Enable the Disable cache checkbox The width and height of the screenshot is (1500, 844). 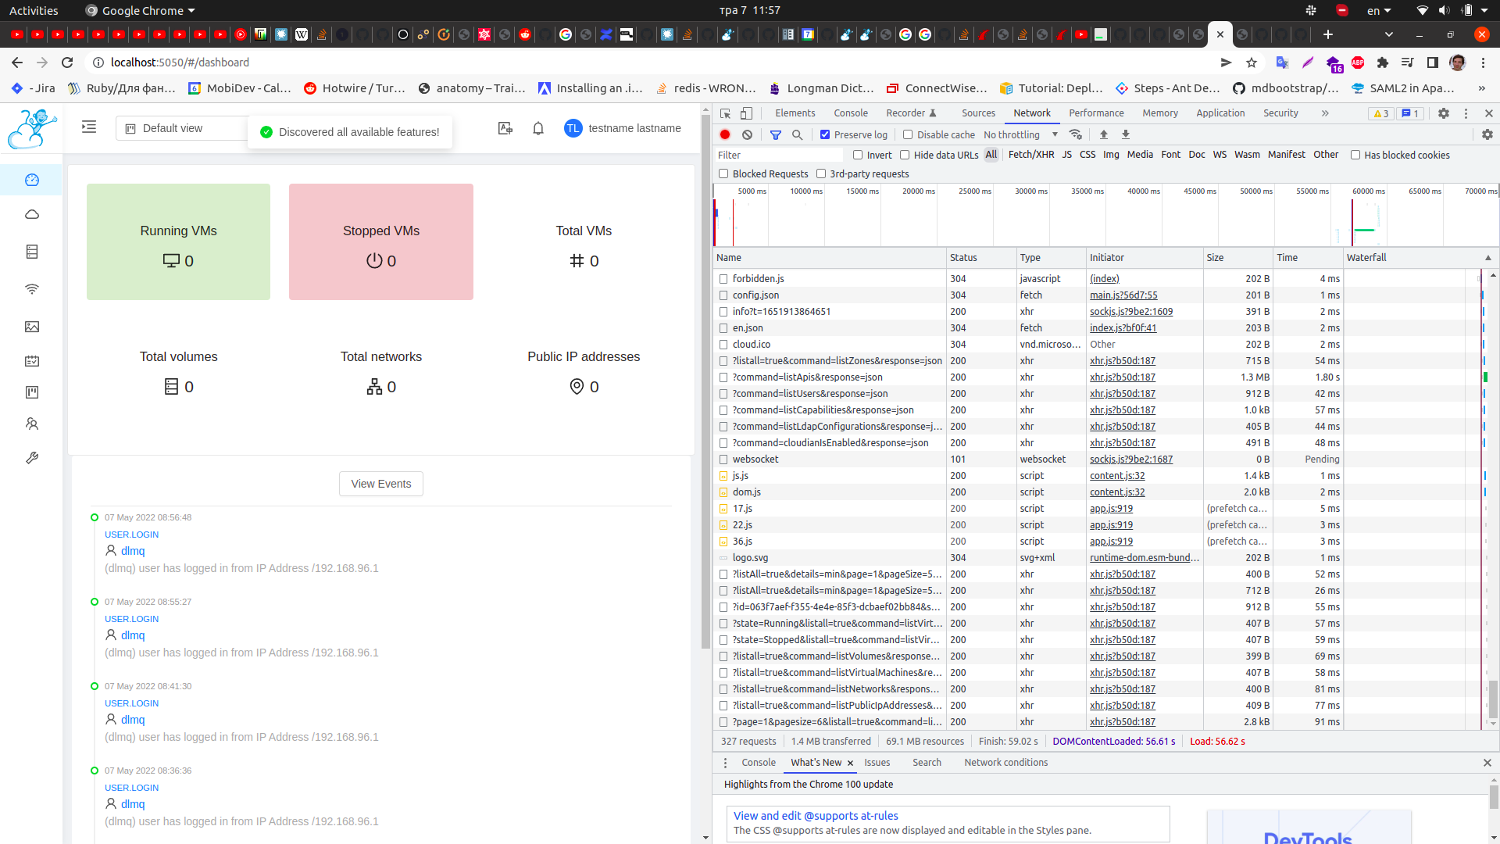[908, 134]
